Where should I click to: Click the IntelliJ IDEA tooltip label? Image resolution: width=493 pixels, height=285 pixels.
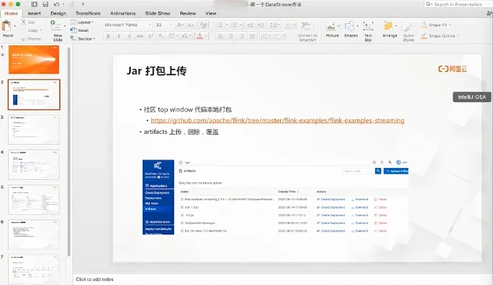472,97
